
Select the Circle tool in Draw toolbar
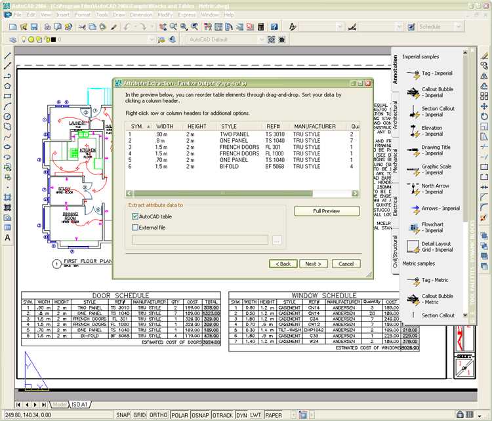point(7,117)
